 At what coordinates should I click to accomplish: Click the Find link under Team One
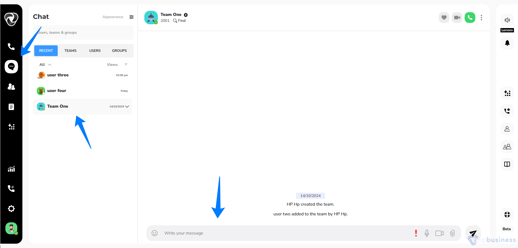[x=179, y=21]
